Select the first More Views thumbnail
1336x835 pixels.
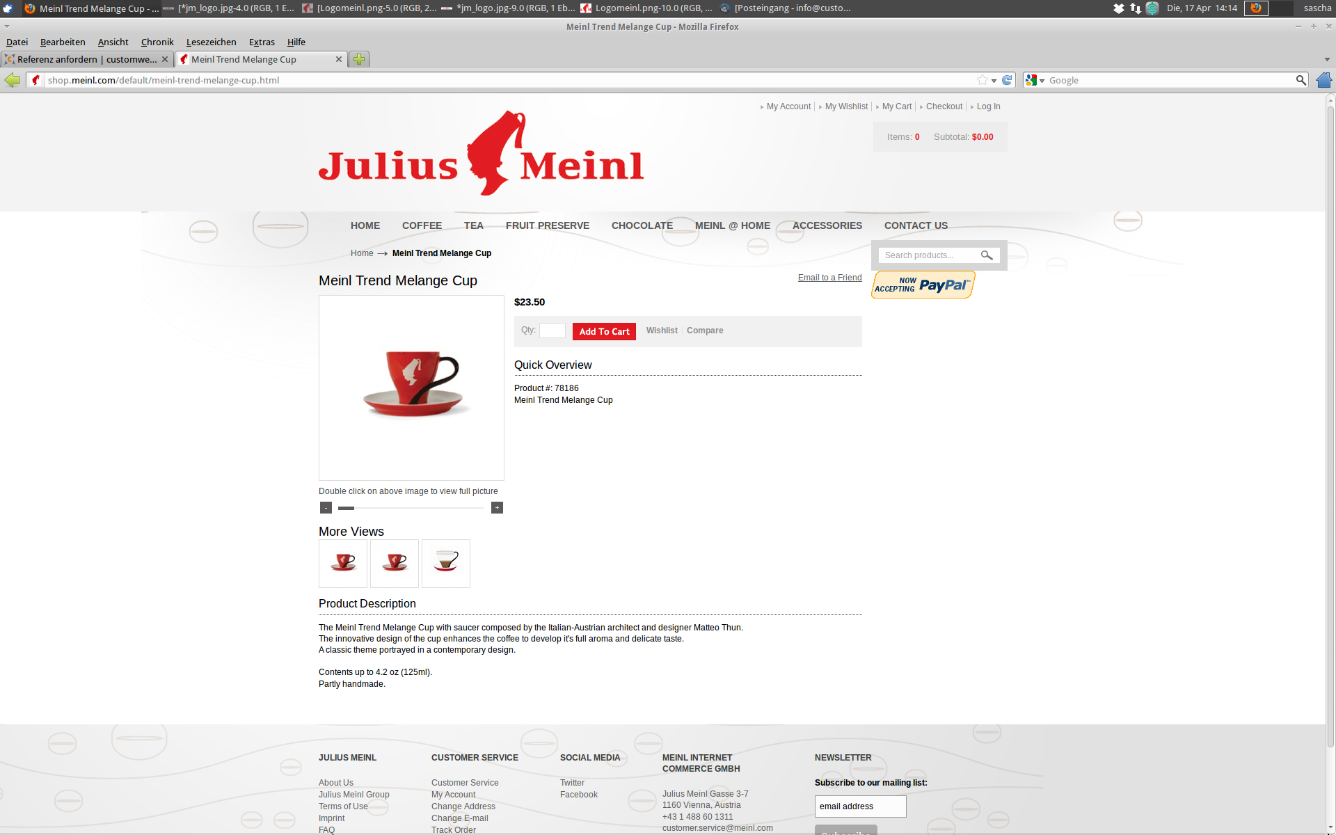pos(343,564)
